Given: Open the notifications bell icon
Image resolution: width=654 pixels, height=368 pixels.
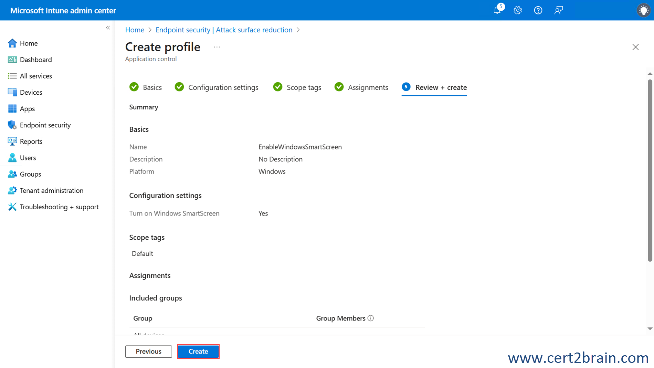Looking at the screenshot, I should [498, 10].
